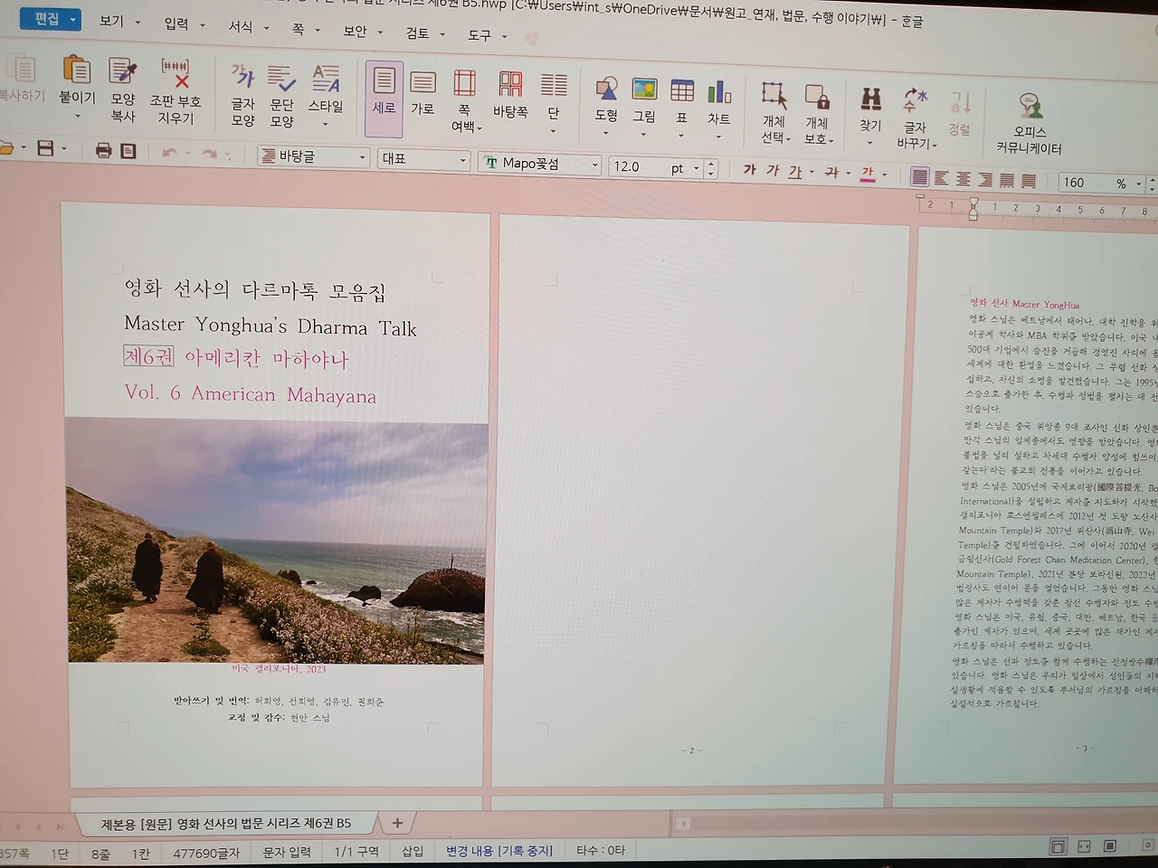Expand the strikethrough style dropdown arrow
The width and height of the screenshot is (1158, 868).
tap(849, 173)
